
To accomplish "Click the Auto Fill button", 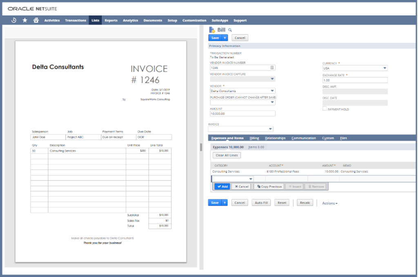I will [x=261, y=203].
